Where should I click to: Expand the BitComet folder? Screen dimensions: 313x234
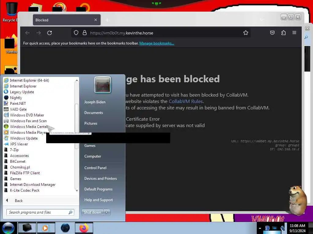pos(17,161)
